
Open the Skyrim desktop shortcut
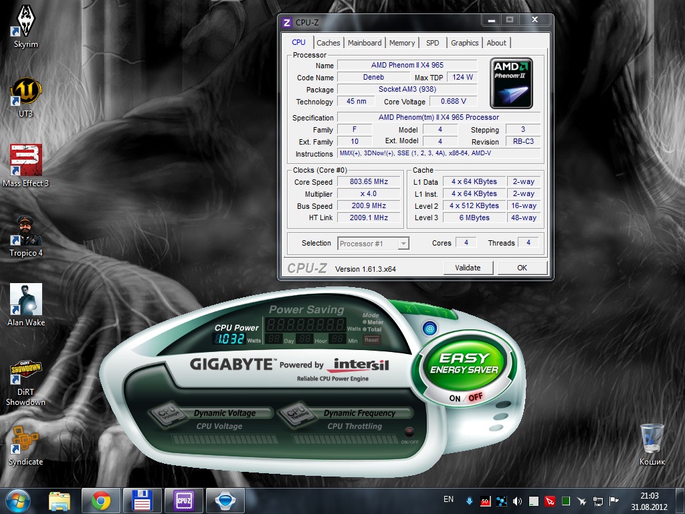pos(26,25)
